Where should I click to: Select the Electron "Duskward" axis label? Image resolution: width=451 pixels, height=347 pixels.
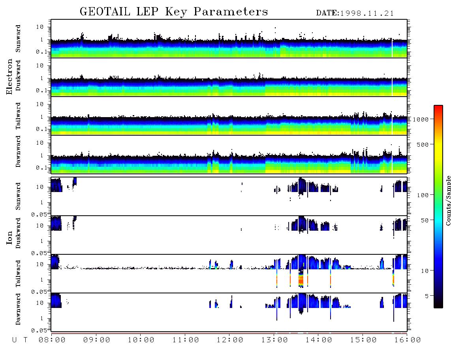pos(18,75)
